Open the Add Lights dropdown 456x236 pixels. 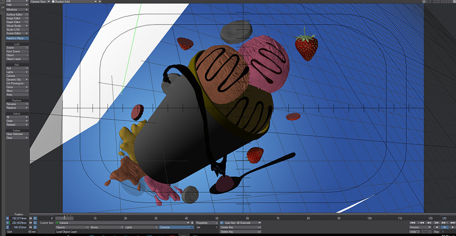[x=17, y=72]
